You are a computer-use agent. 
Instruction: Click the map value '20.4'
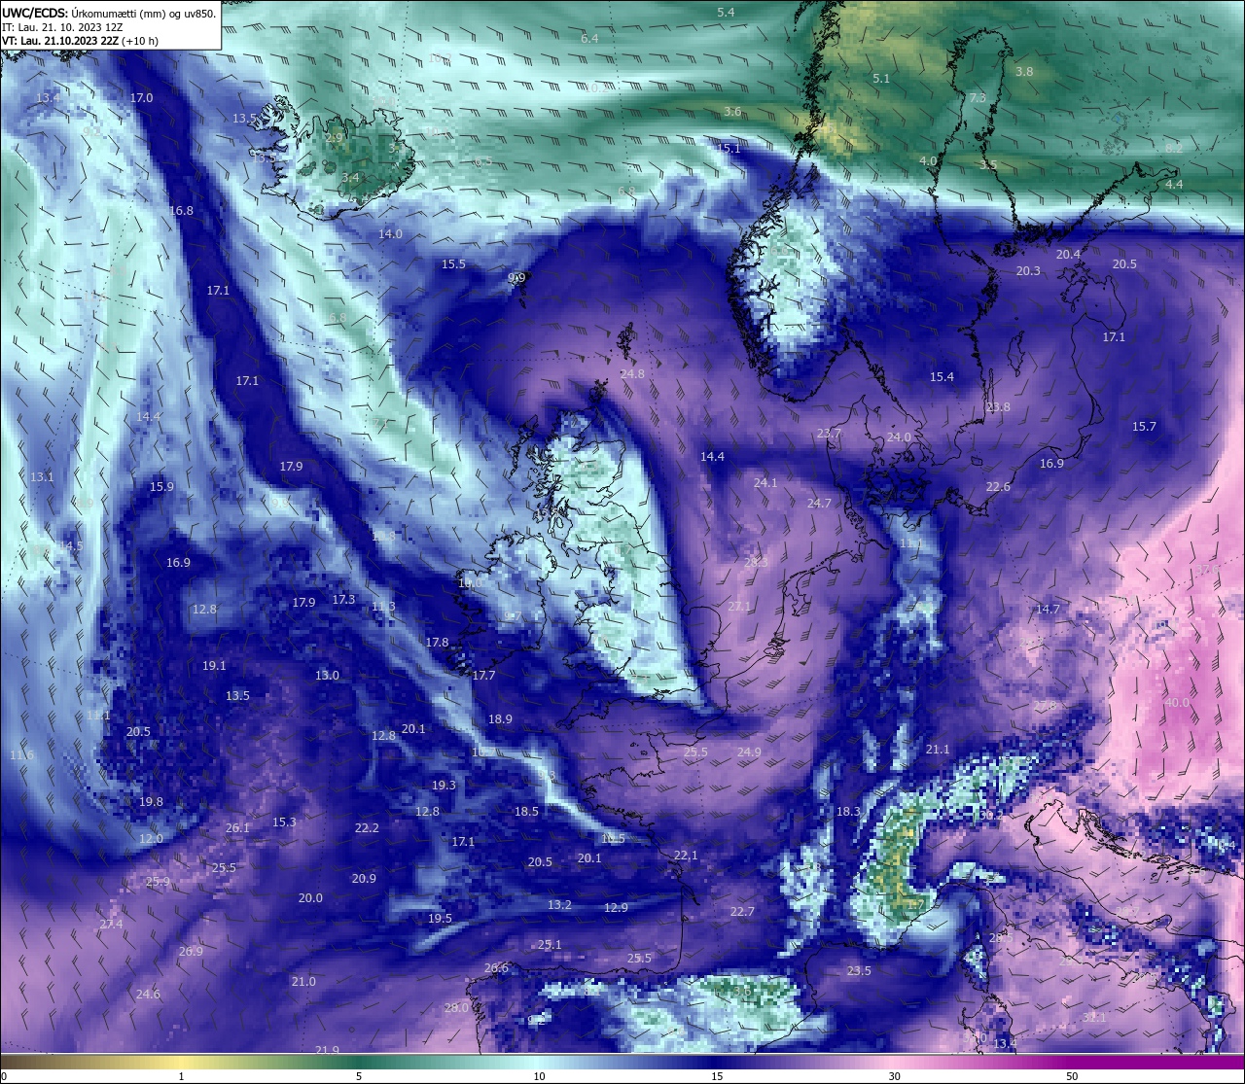(x=1068, y=255)
